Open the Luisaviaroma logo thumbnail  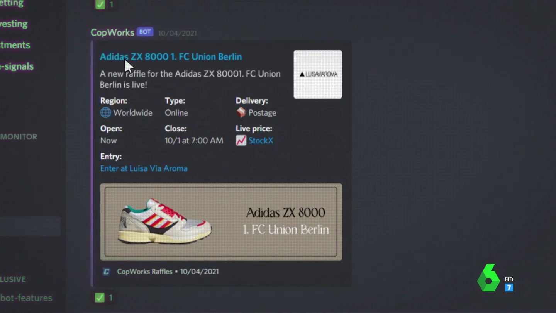coord(318,74)
